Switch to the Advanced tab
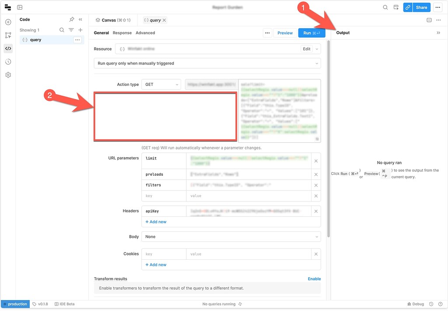Screen dimensions: 448x311 [x=145, y=32]
